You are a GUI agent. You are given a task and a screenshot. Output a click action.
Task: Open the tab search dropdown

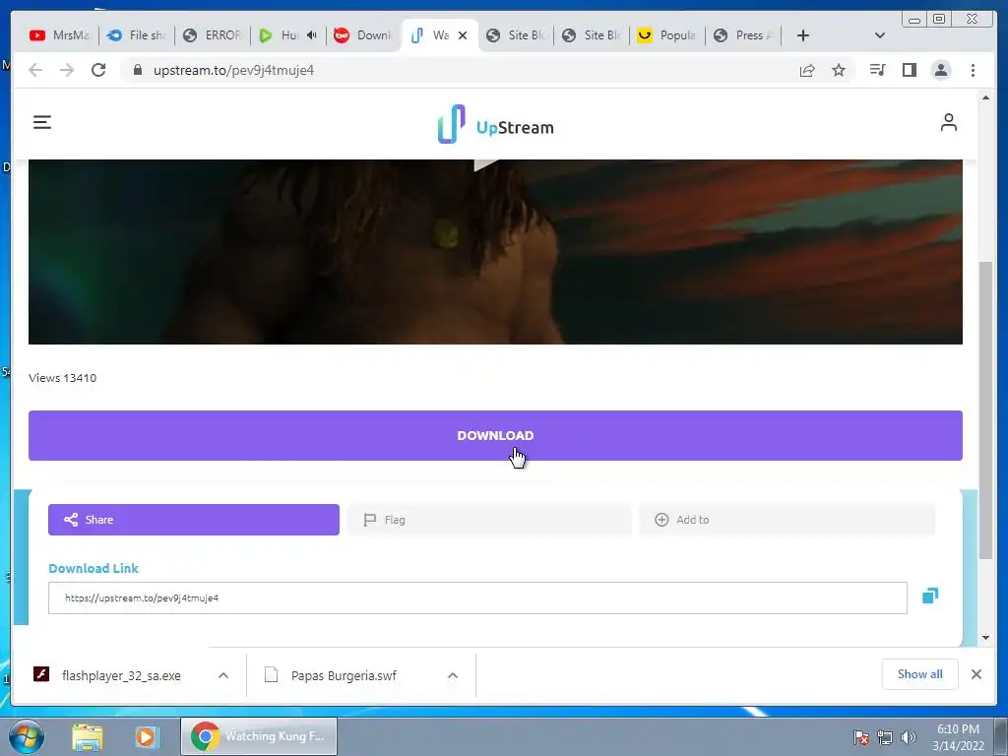pos(879,35)
